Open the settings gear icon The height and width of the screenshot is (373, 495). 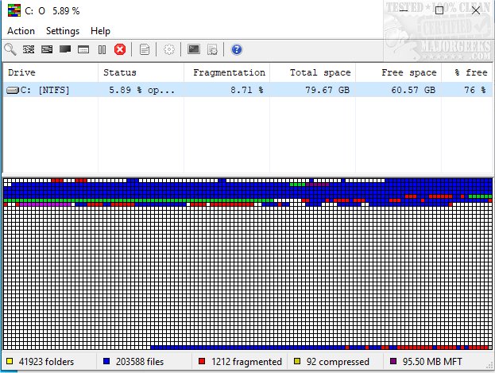169,49
